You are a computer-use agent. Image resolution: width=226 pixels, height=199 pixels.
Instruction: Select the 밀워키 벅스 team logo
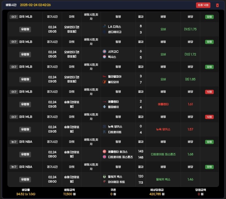(x=105, y=176)
